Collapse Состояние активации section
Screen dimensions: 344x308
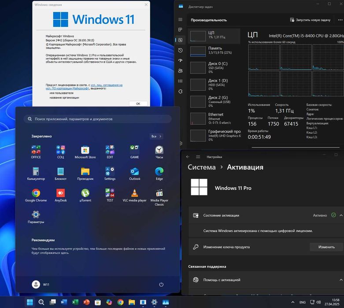click(341, 215)
